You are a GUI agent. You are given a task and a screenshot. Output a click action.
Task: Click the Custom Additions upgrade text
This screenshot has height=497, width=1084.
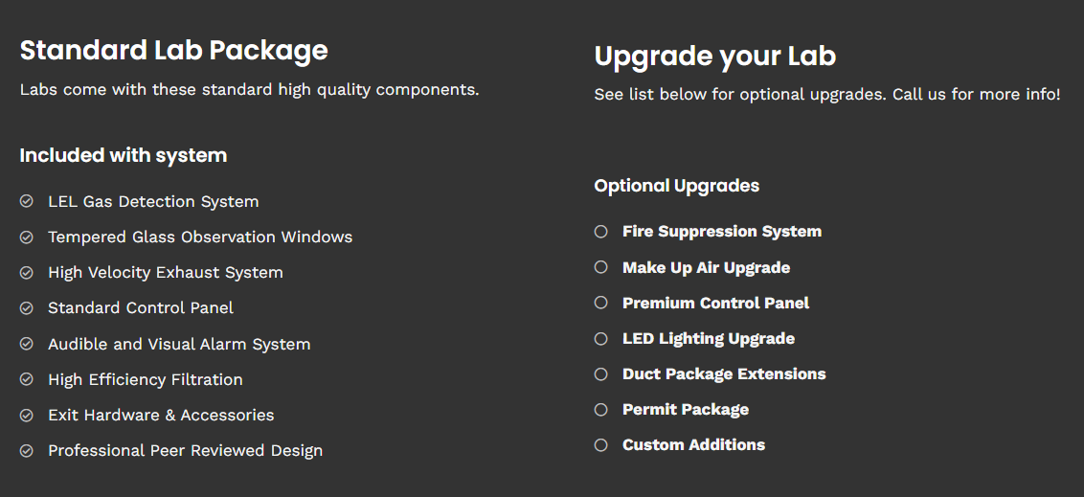(x=693, y=445)
